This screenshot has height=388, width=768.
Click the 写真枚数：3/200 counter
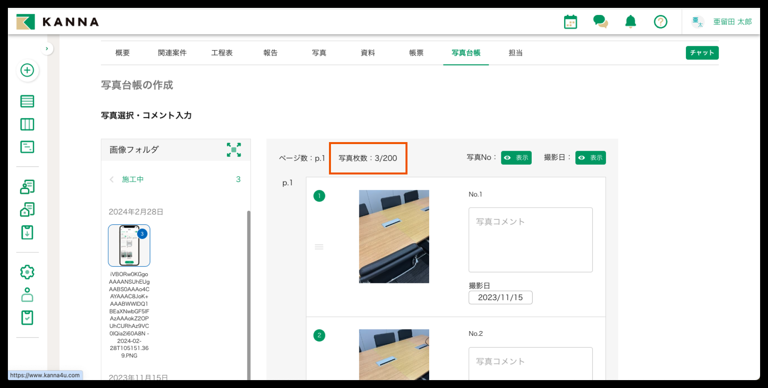368,158
